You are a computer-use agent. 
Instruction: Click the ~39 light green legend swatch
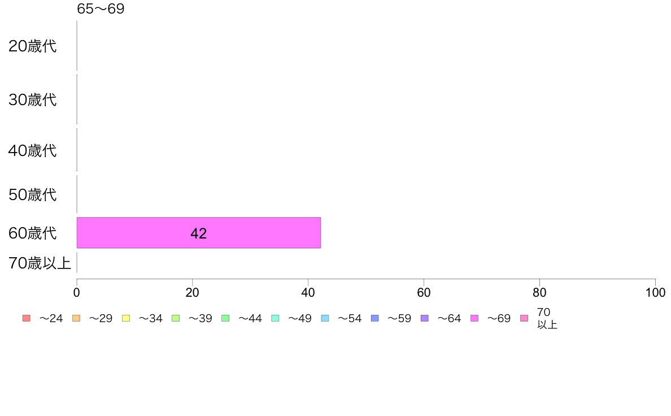pos(176,318)
